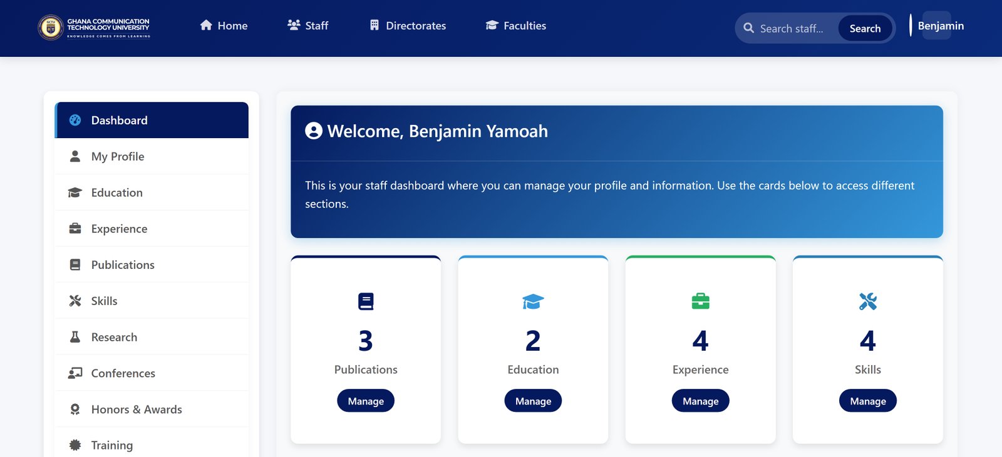
Task: Click Manage on the Experience card
Action: pos(700,401)
